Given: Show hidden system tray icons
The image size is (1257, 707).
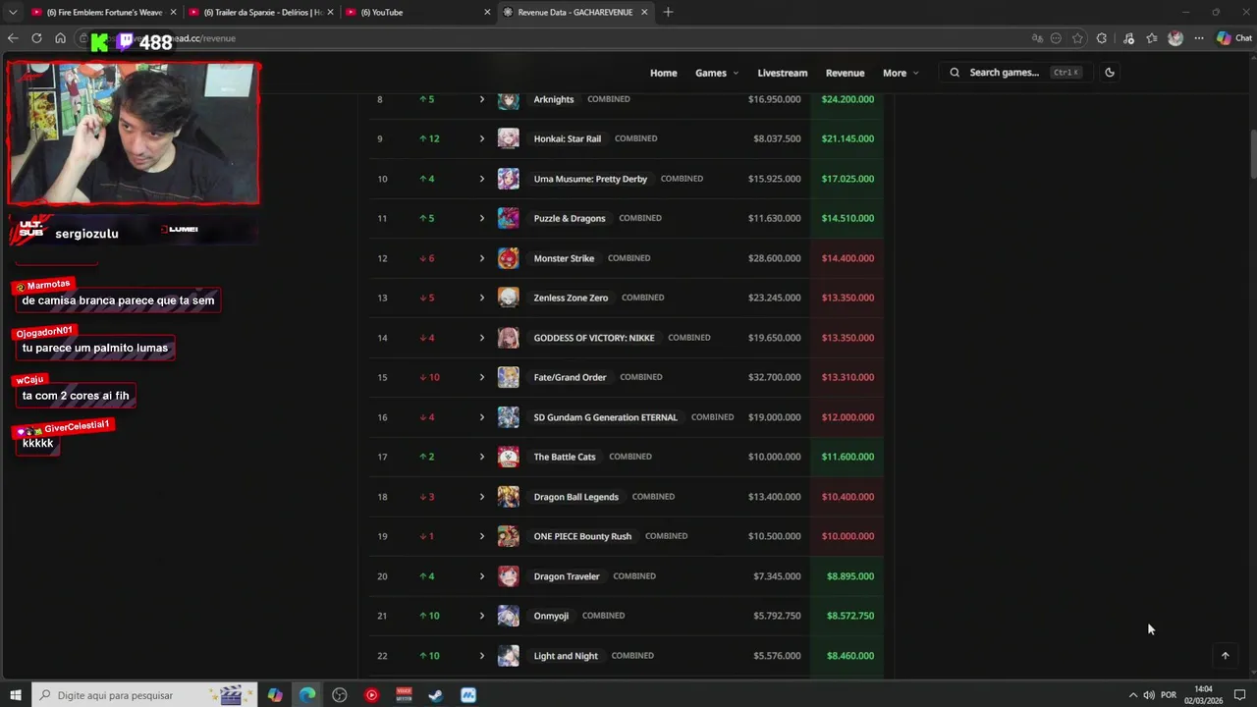Looking at the screenshot, I should click(1132, 695).
